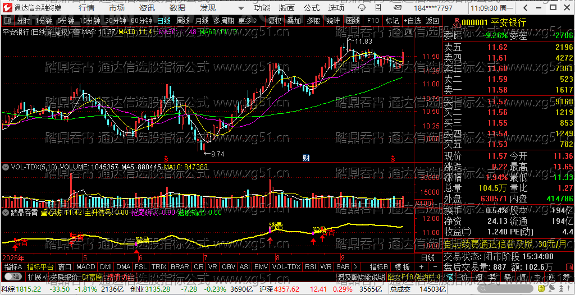
Task: Select the 30分钟 period
Action: [115, 21]
